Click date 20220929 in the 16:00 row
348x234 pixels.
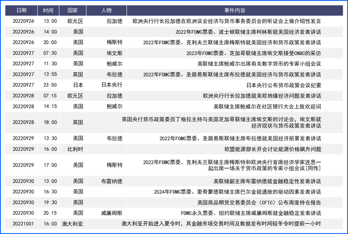click(23, 149)
